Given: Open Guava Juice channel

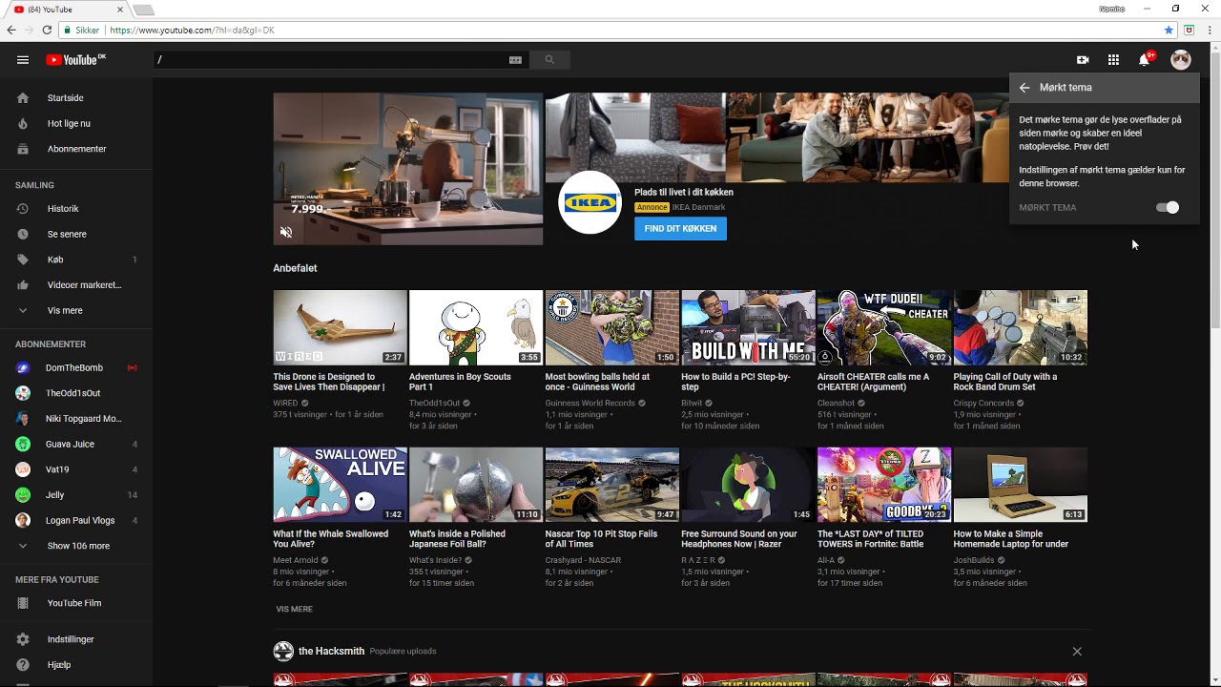Looking at the screenshot, I should point(76,444).
